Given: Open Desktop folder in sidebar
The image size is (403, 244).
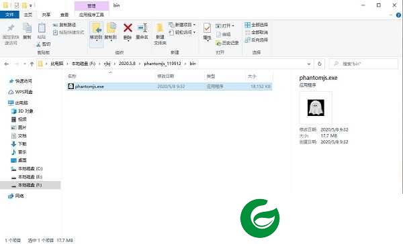Looking at the screenshot, I should [x=19, y=160].
